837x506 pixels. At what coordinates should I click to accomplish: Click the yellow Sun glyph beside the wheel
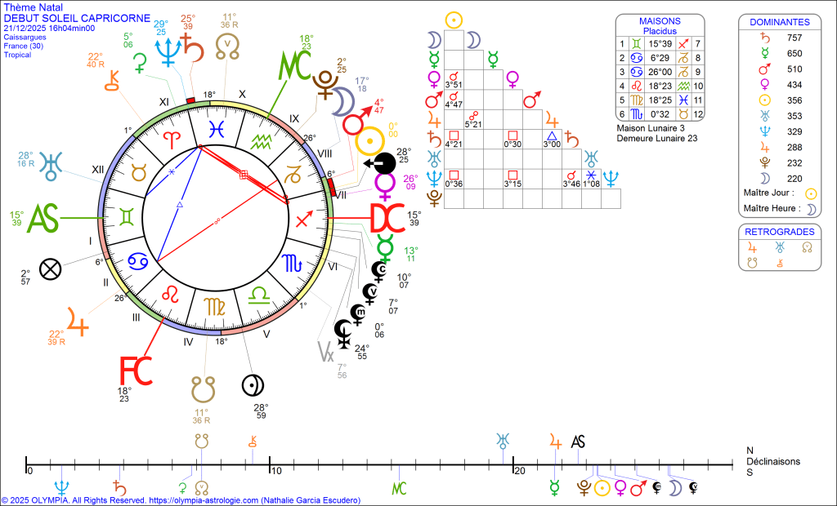coord(369,141)
